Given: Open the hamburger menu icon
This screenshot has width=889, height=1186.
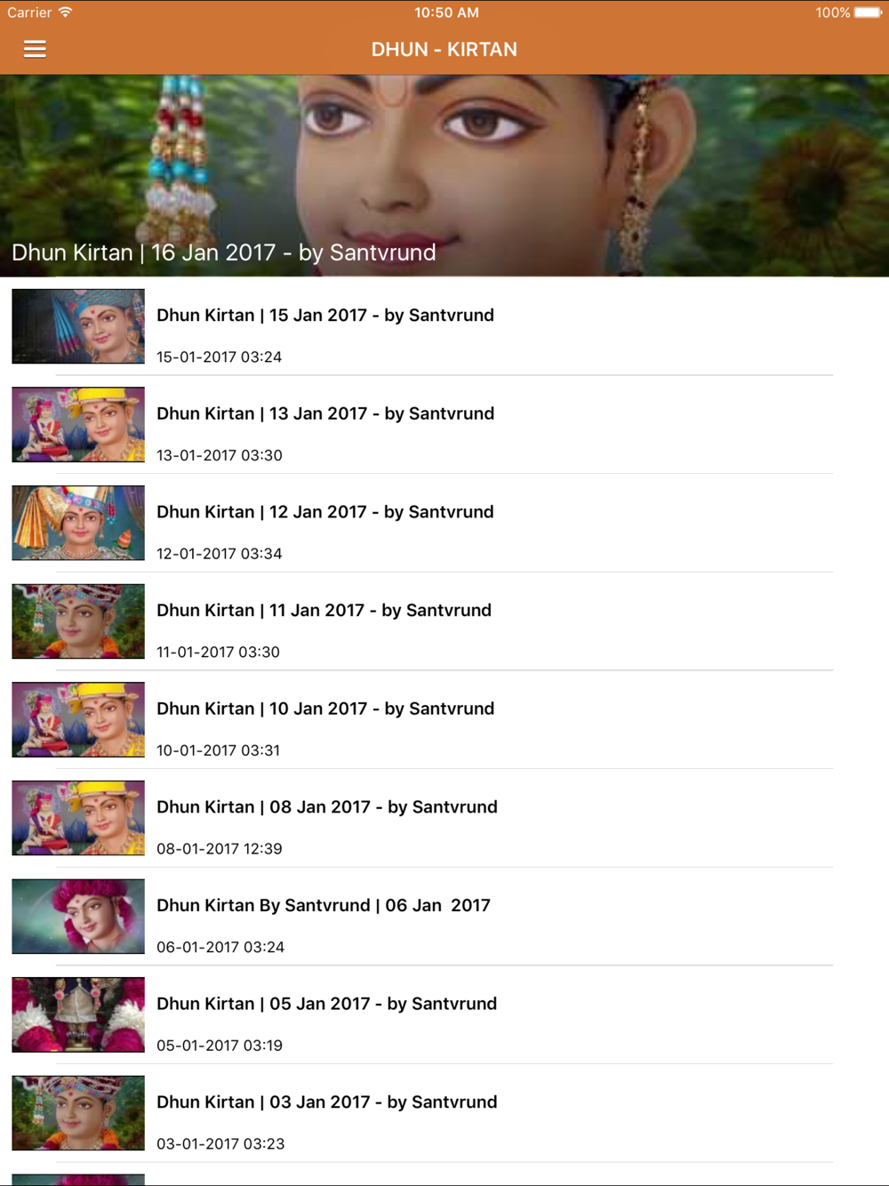Looking at the screenshot, I should [x=35, y=49].
